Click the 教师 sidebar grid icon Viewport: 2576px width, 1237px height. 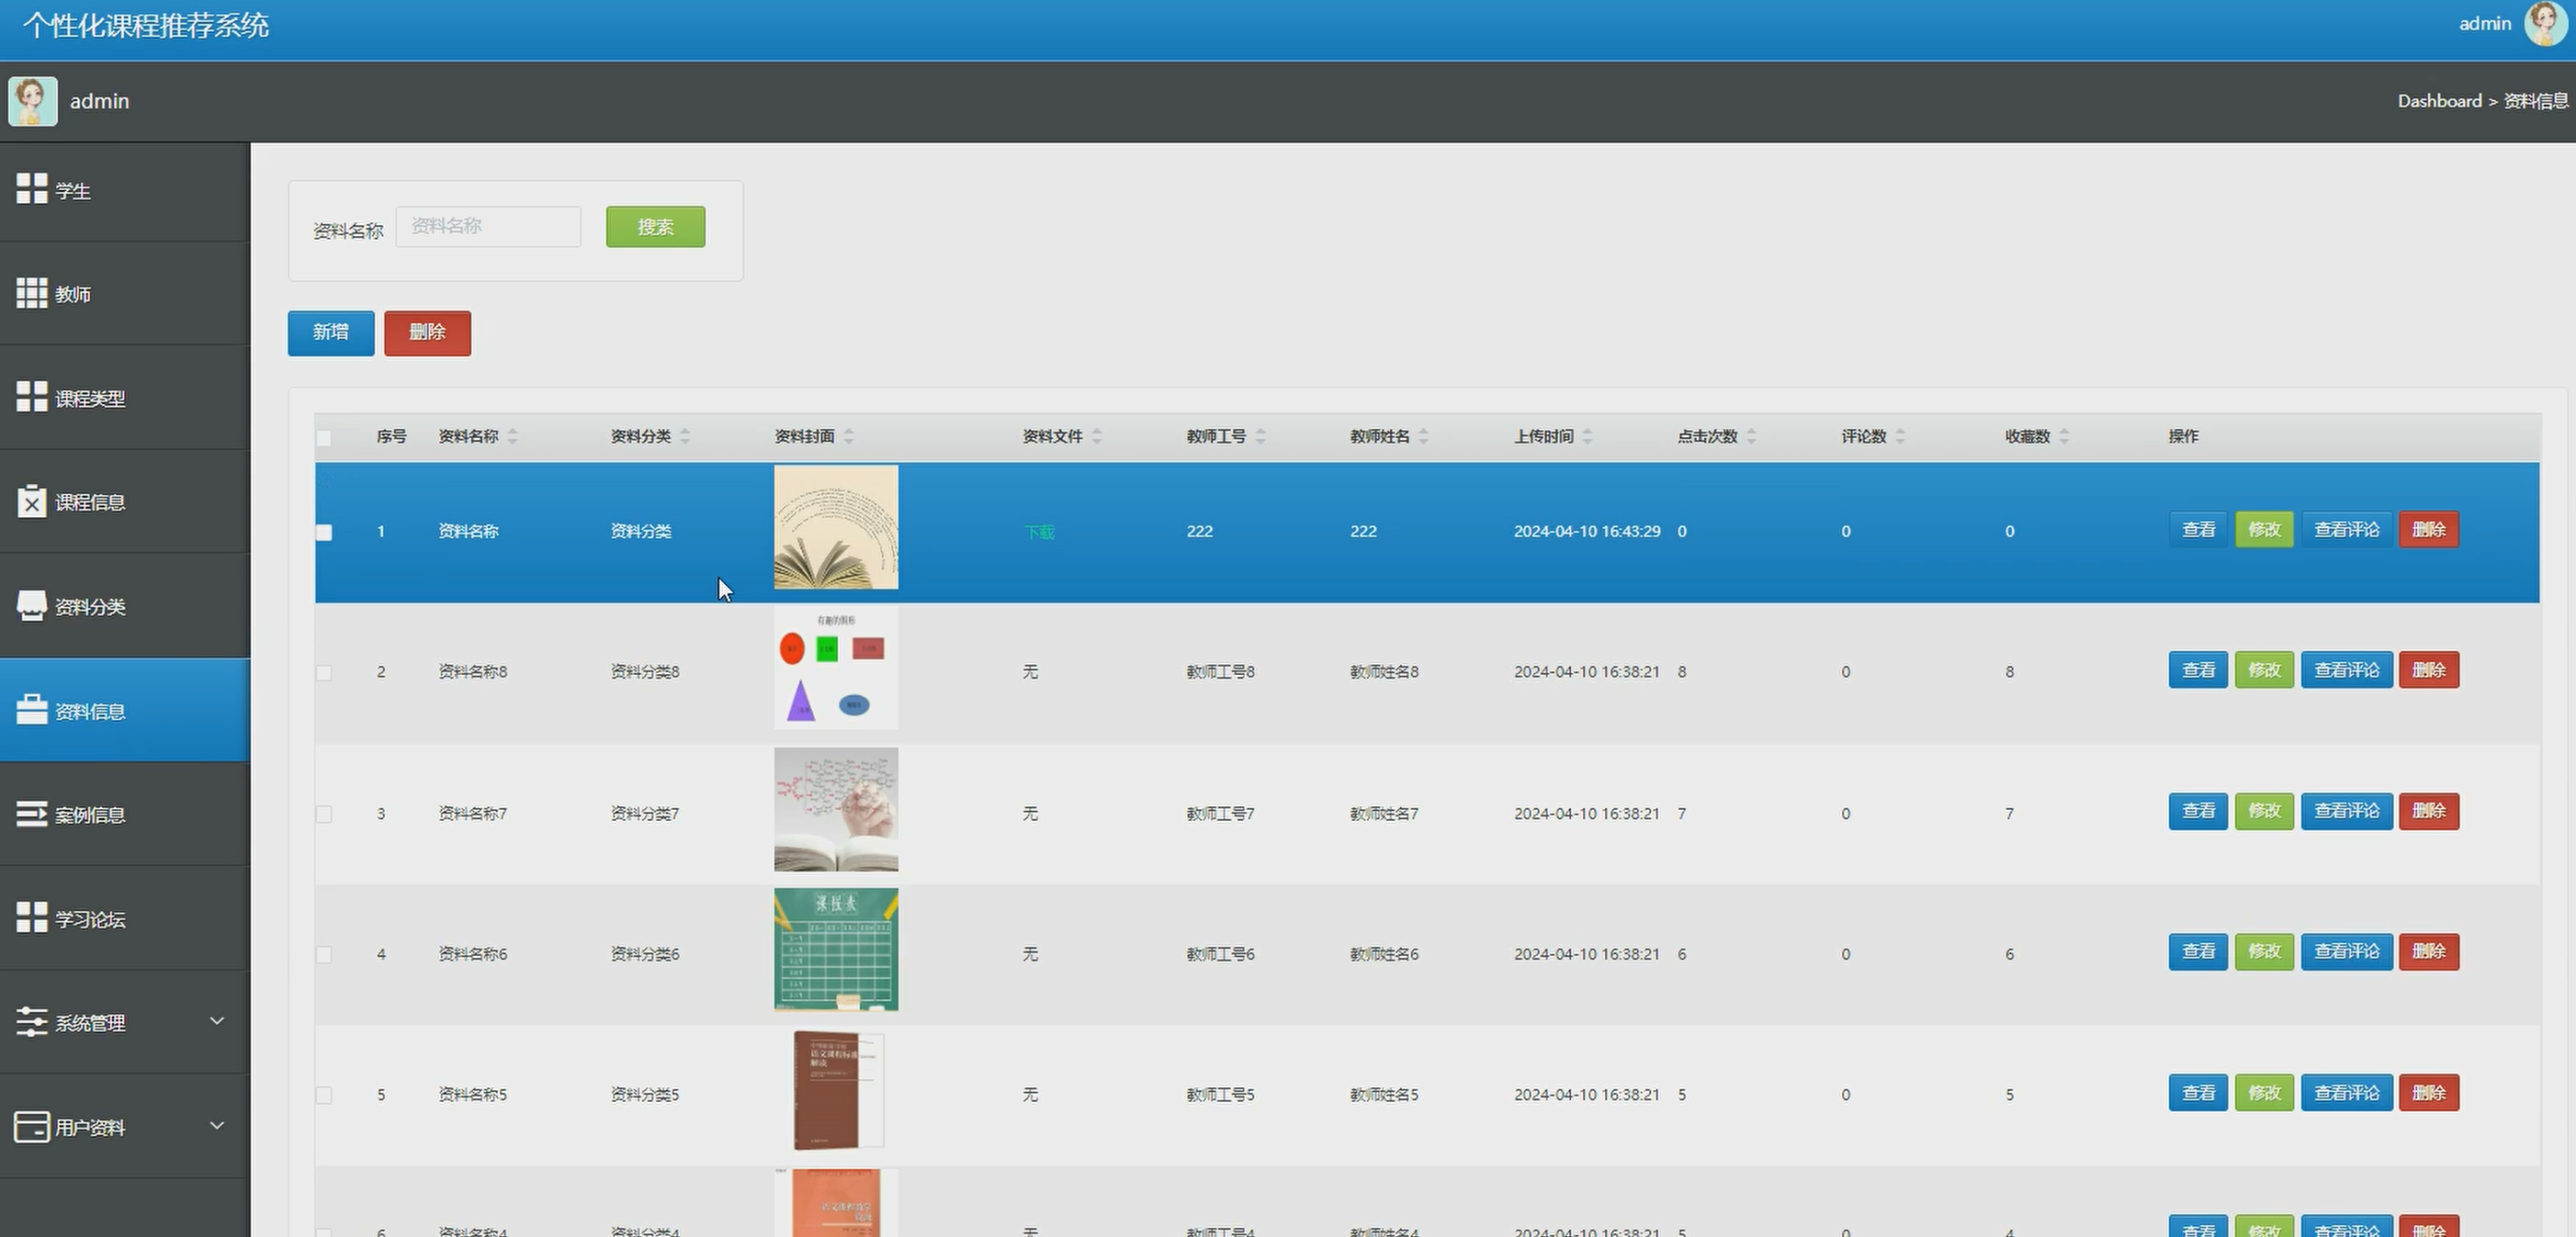point(32,293)
